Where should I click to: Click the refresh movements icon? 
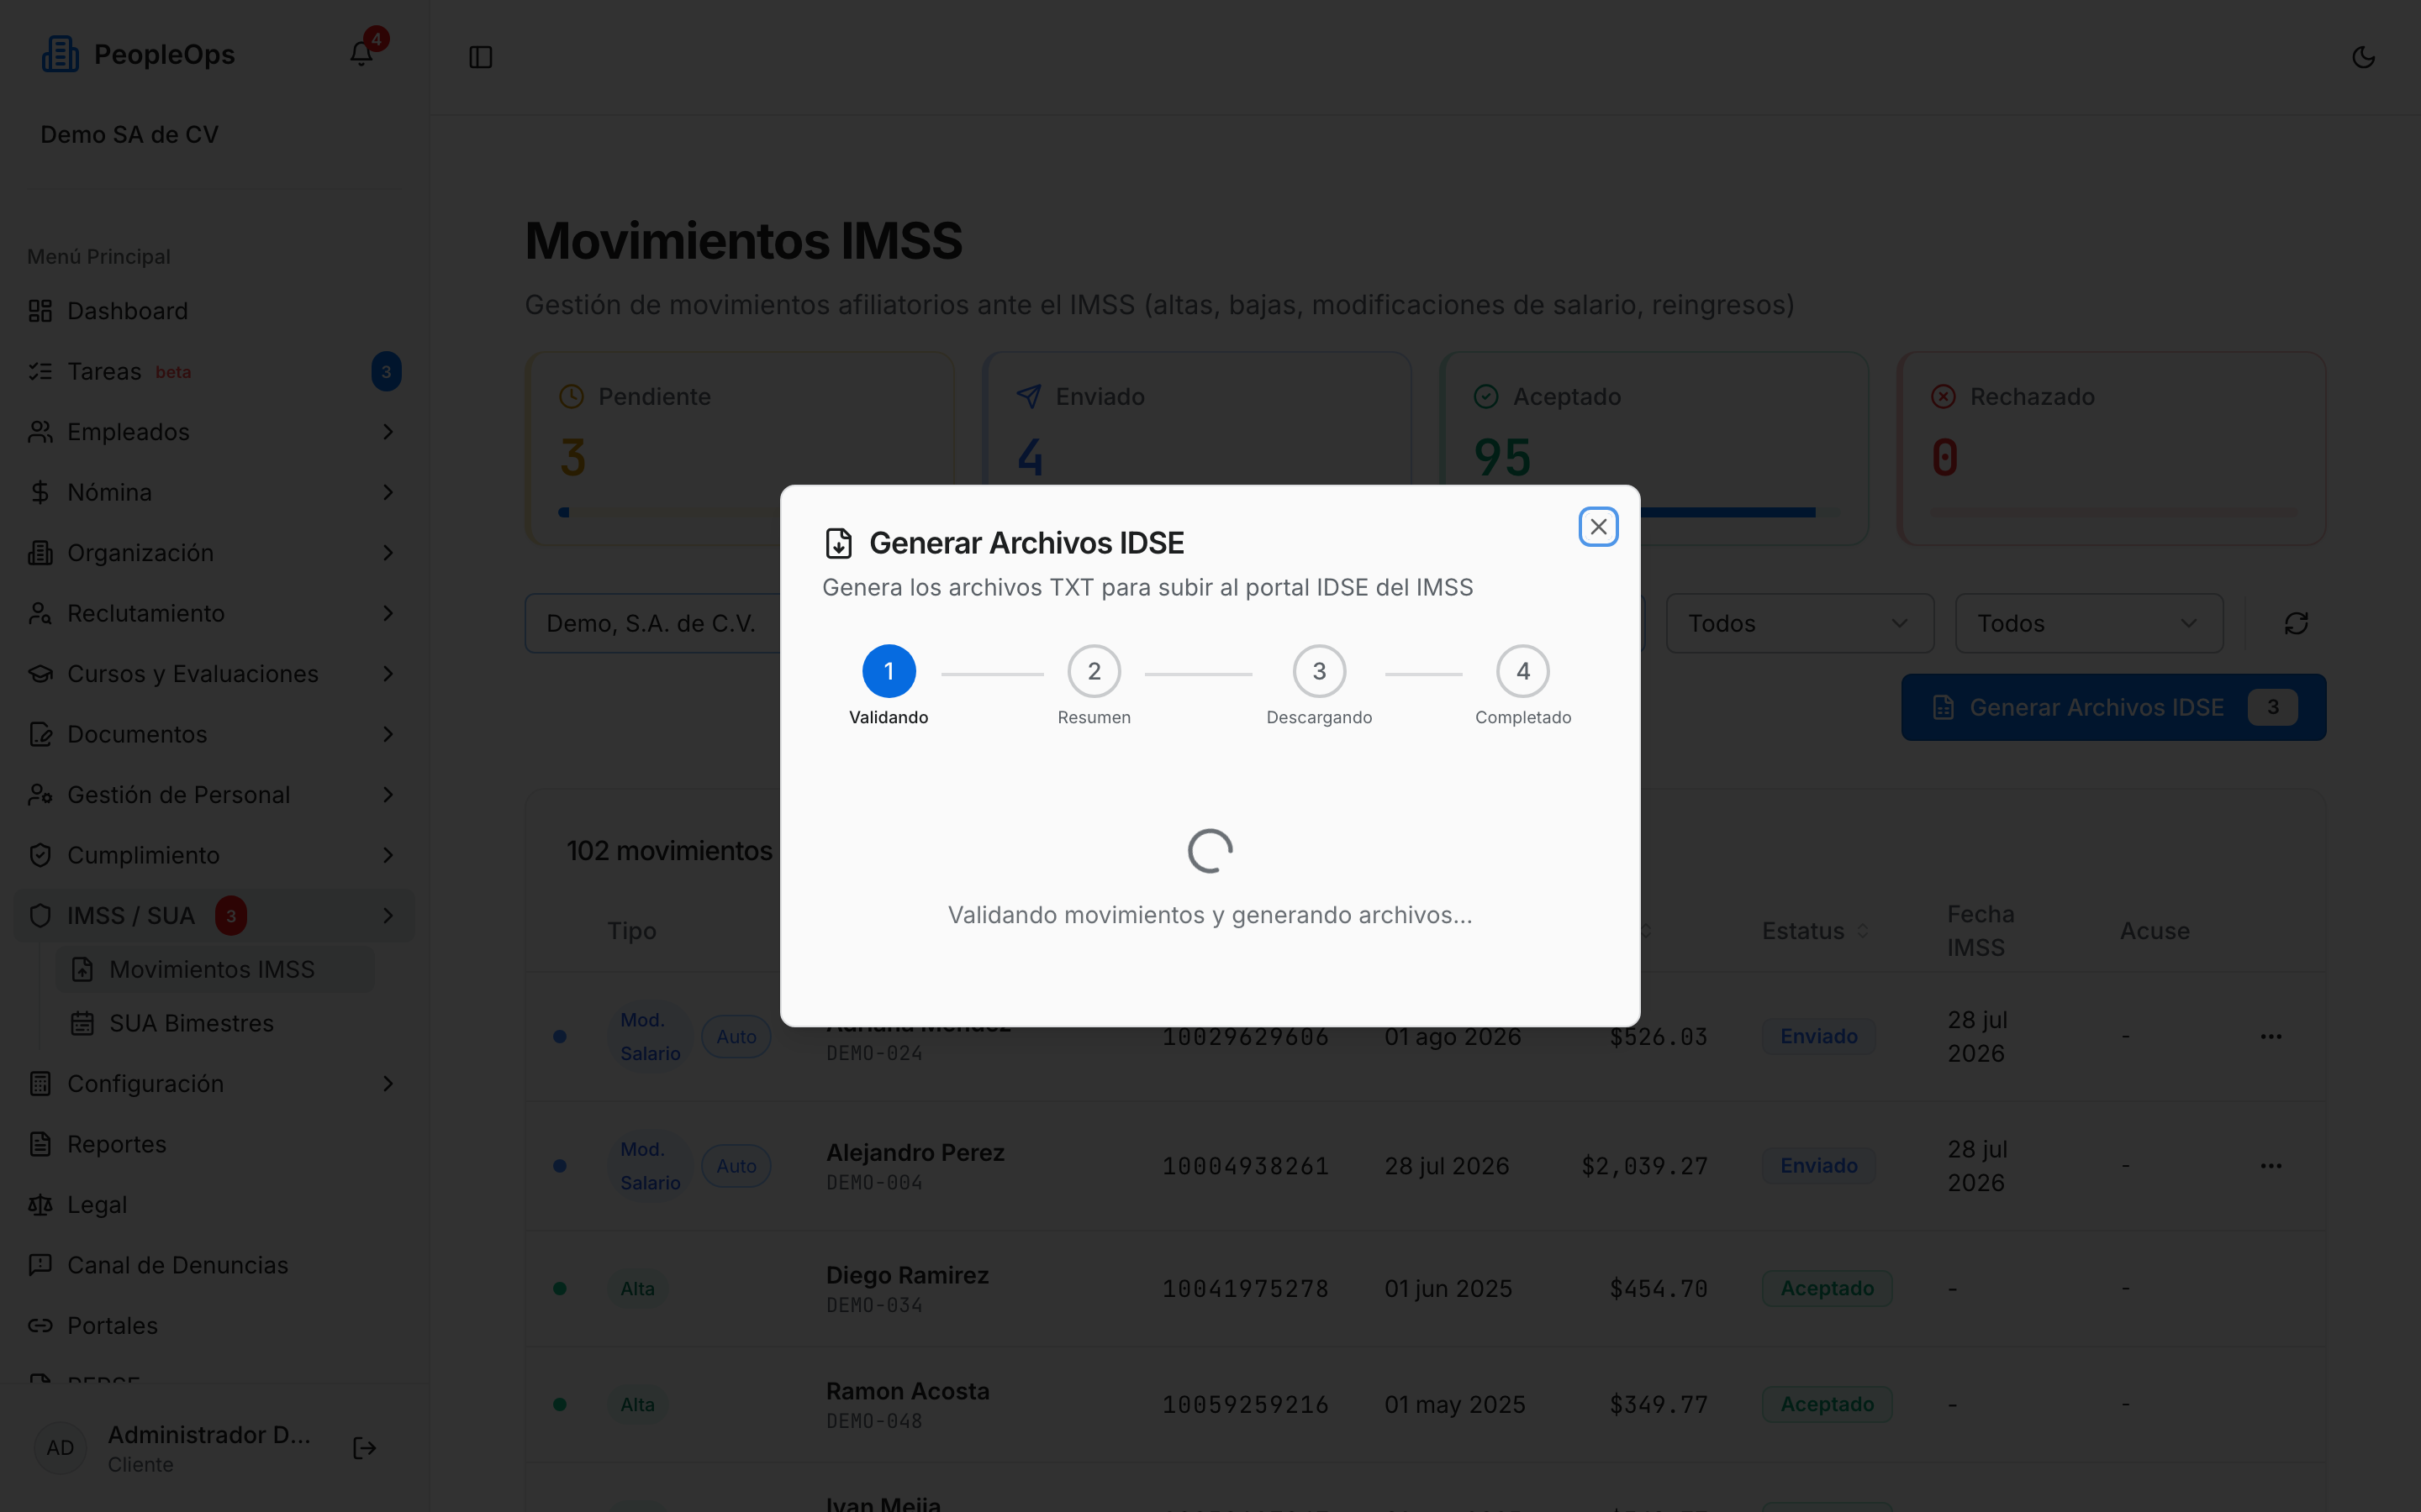coord(2296,624)
